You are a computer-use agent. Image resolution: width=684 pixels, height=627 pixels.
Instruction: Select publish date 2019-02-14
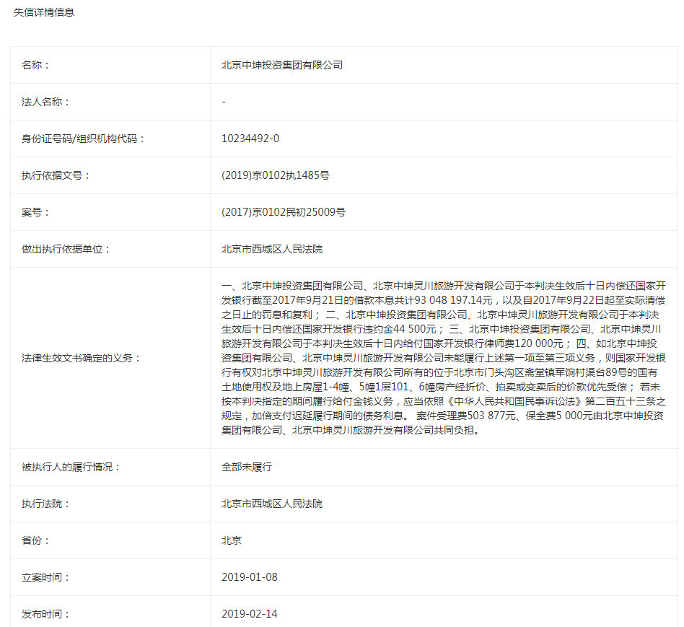point(250,614)
